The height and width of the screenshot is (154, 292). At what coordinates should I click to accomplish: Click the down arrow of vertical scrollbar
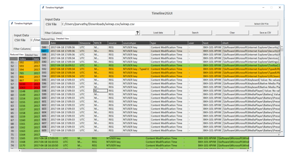[x=282, y=131]
